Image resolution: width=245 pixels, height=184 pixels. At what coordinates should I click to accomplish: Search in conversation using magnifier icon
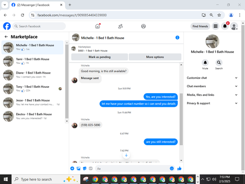click(219, 63)
